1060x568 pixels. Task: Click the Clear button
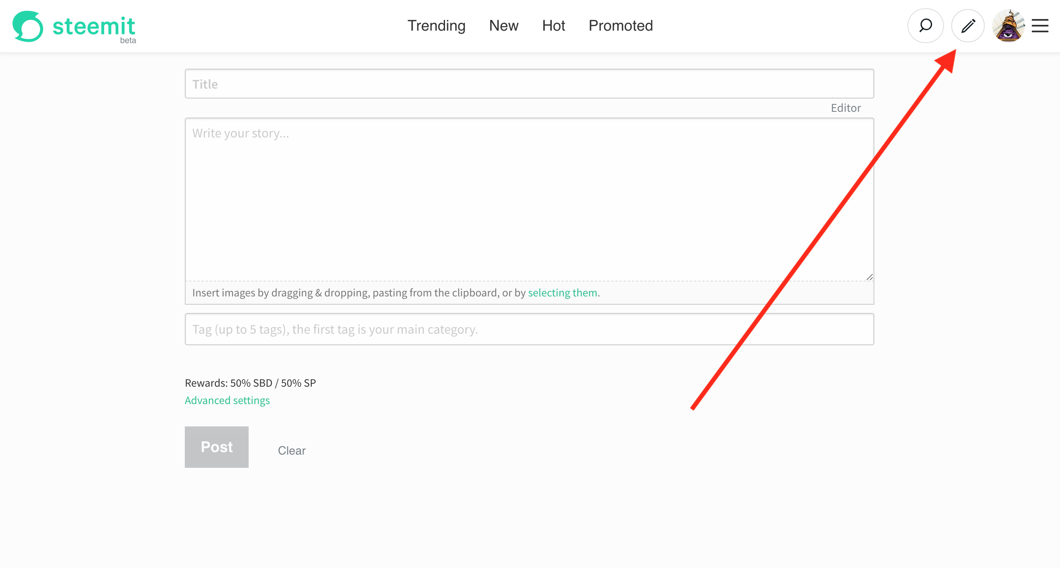pyautogui.click(x=292, y=450)
